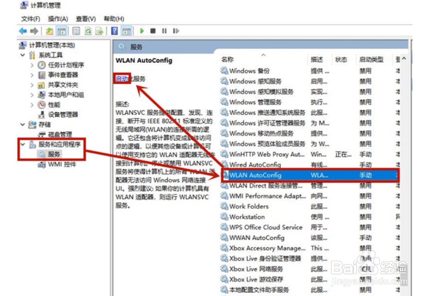The width and height of the screenshot is (431, 296).
Task: Click the Pause Service icon
Action: click(164, 31)
